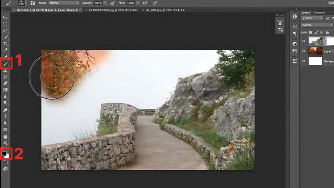Select the Gradient tool

coord(5,90)
